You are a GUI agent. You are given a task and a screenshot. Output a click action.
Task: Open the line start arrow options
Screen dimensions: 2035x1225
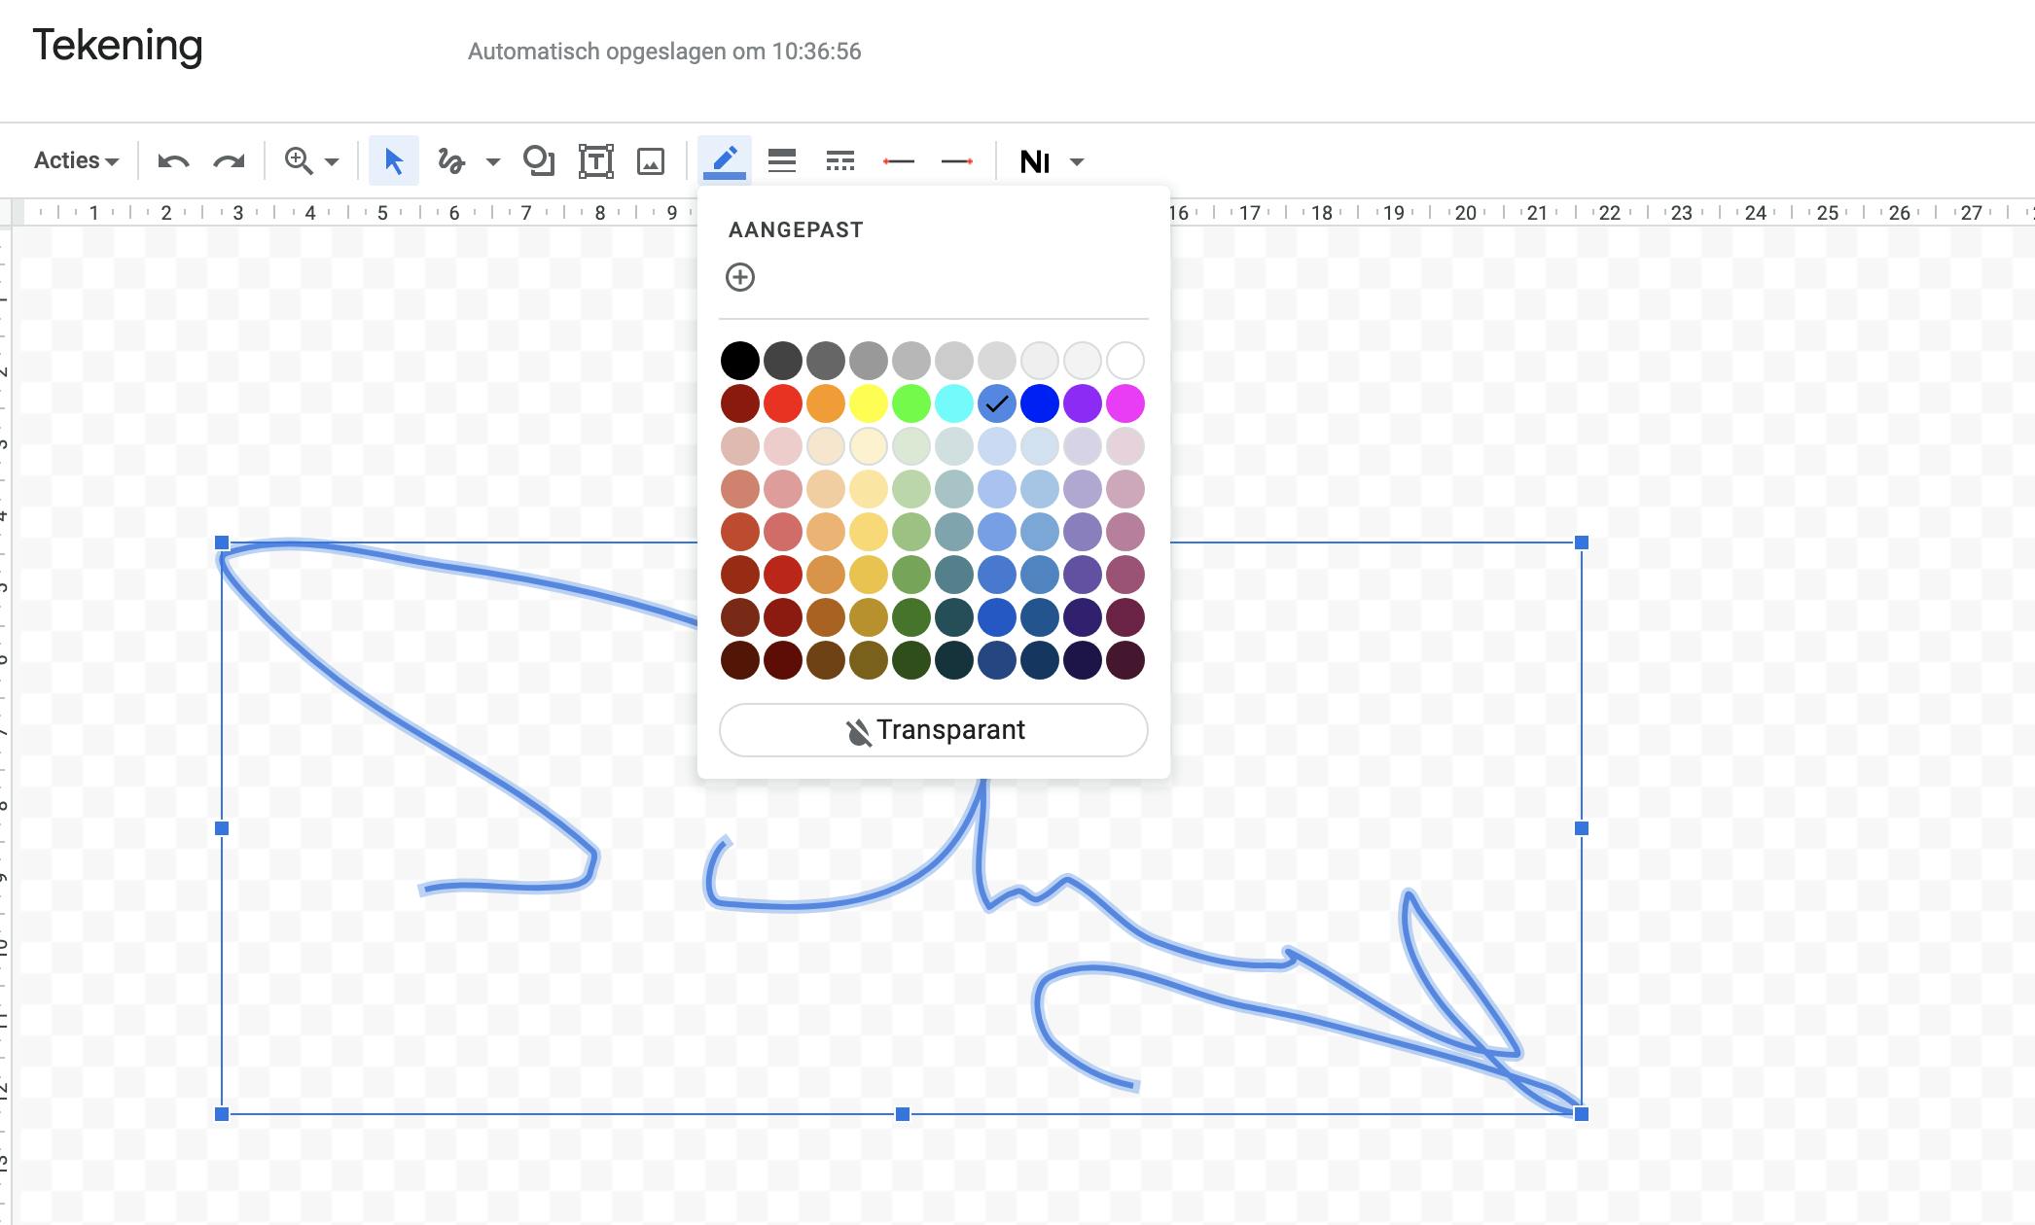(898, 161)
